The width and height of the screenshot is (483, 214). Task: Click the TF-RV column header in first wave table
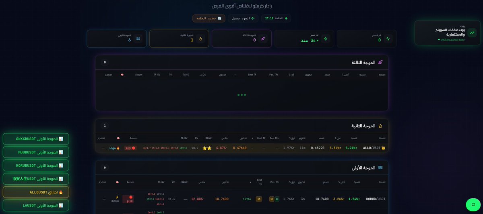[161, 182]
